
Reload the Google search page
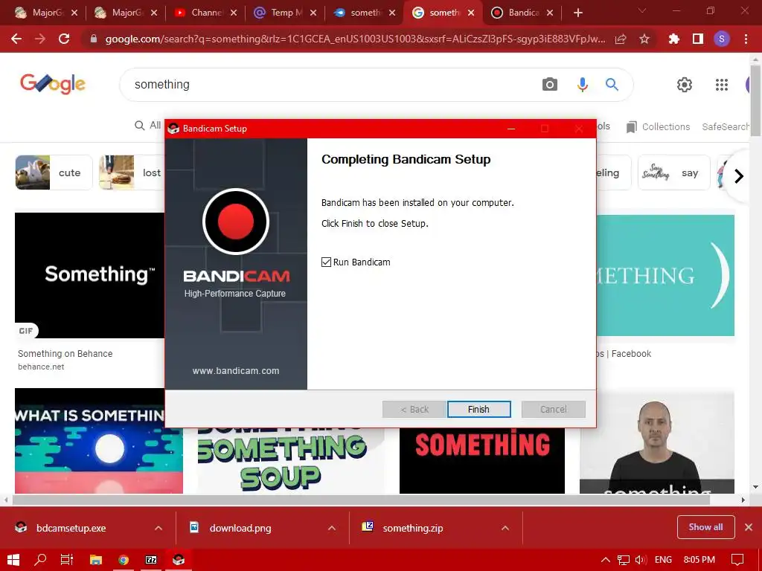[64, 39]
